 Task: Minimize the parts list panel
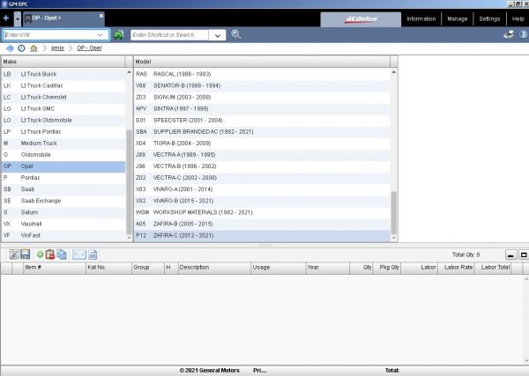click(510, 254)
